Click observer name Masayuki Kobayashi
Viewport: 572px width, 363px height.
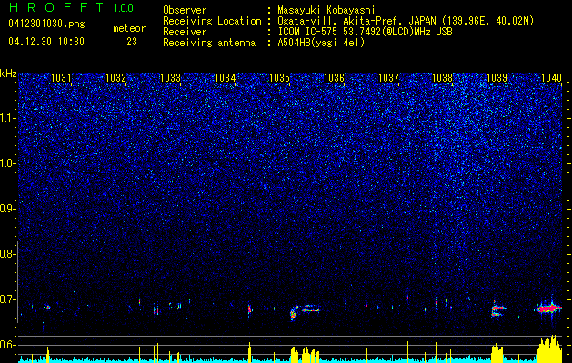point(326,10)
